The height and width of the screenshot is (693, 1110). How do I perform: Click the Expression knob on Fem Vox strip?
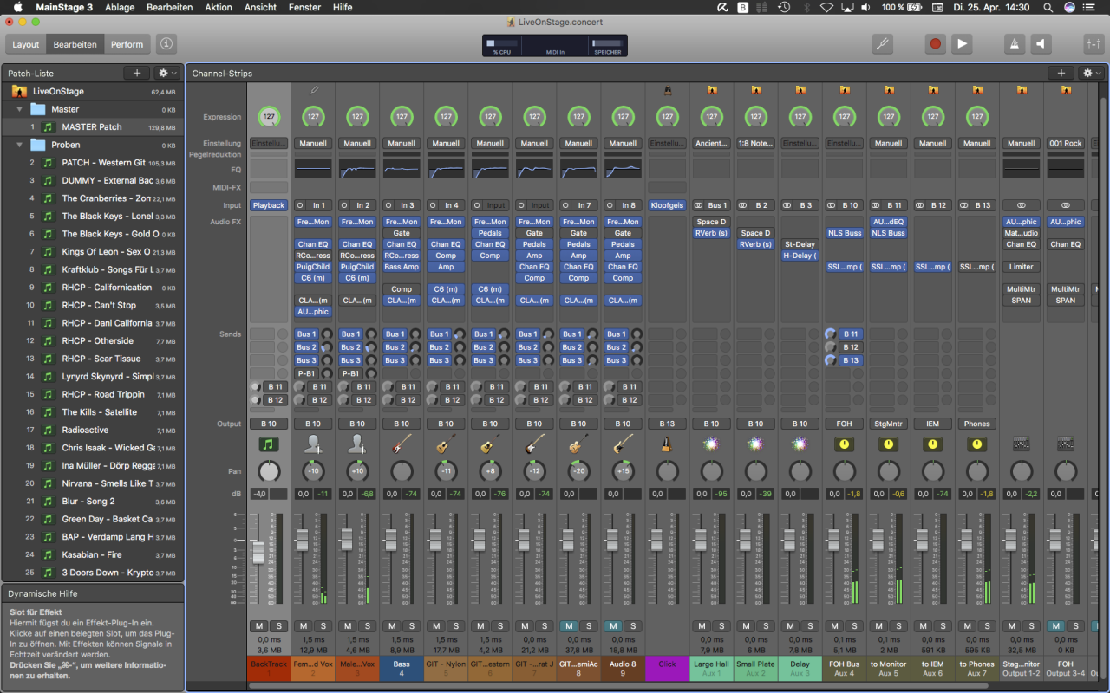point(313,116)
